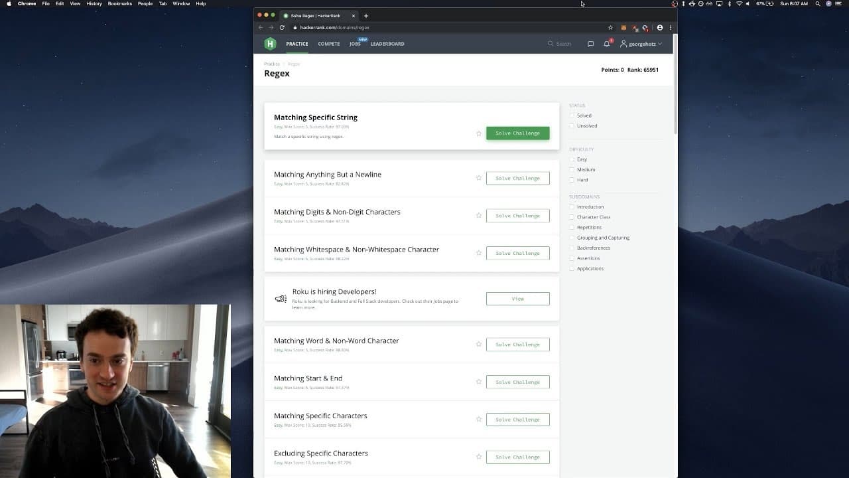Click the page vertical scrollbar thumb
Viewport: 849px width, 478px height.
click(x=675, y=83)
